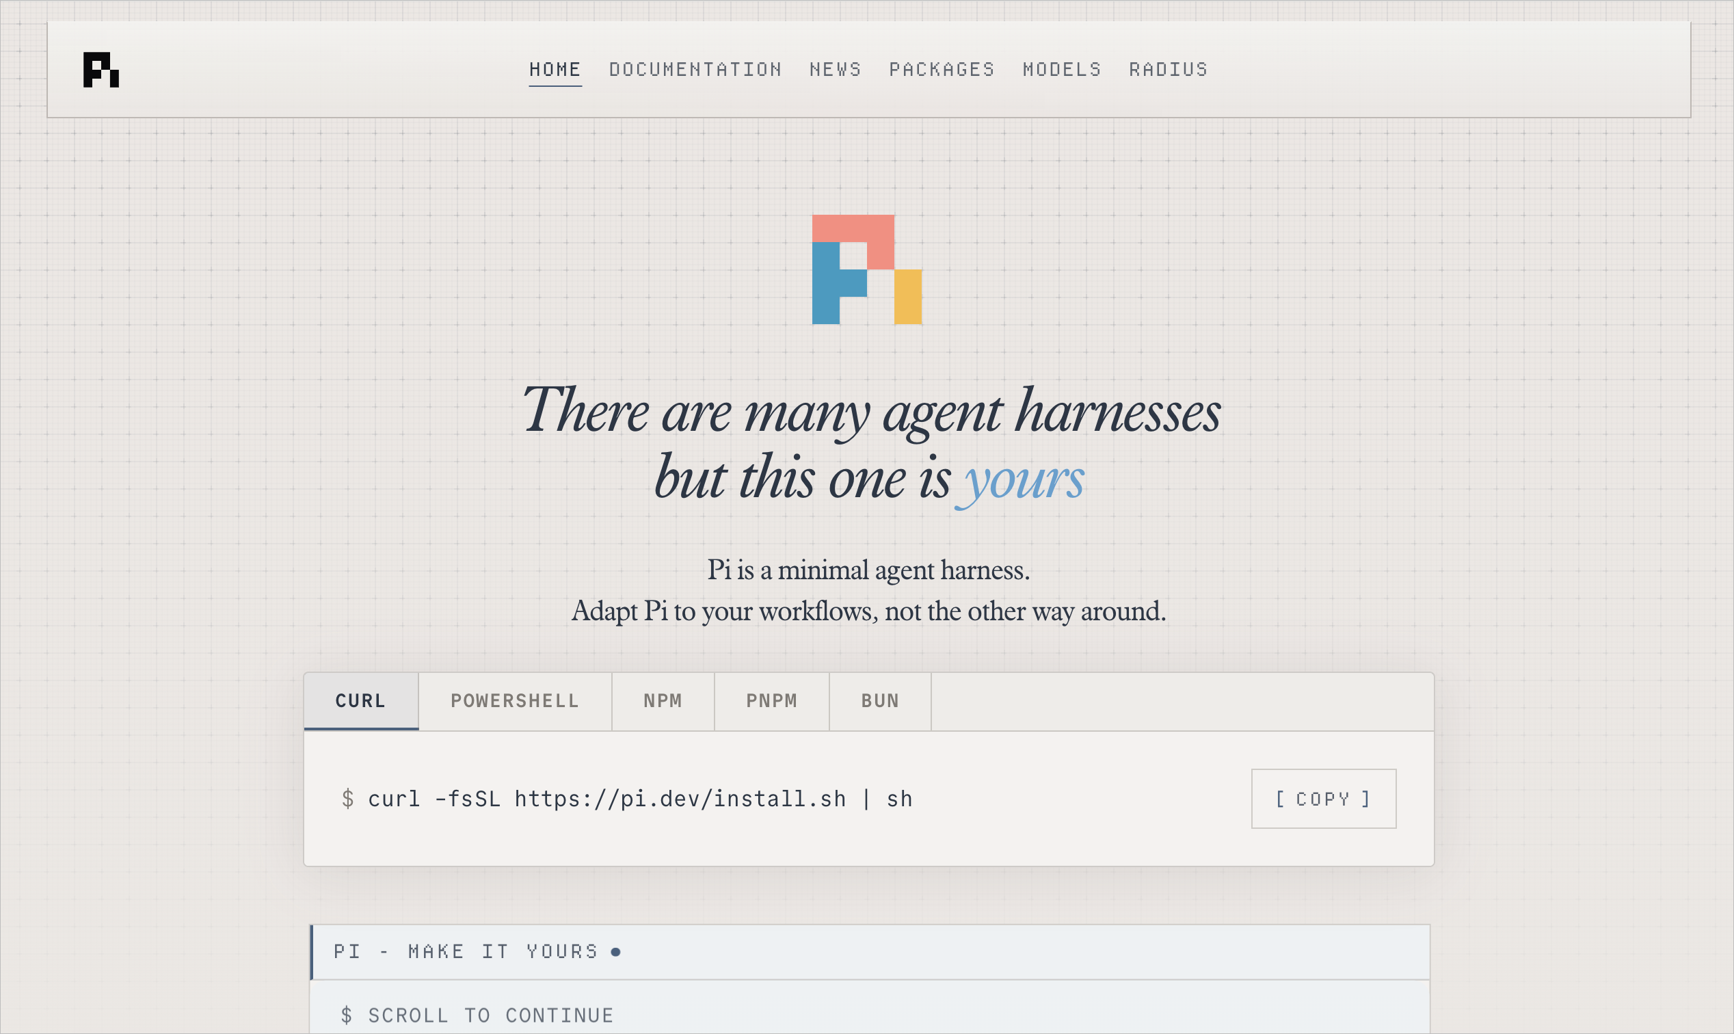Switch to the PNPM tab

pyautogui.click(x=771, y=701)
